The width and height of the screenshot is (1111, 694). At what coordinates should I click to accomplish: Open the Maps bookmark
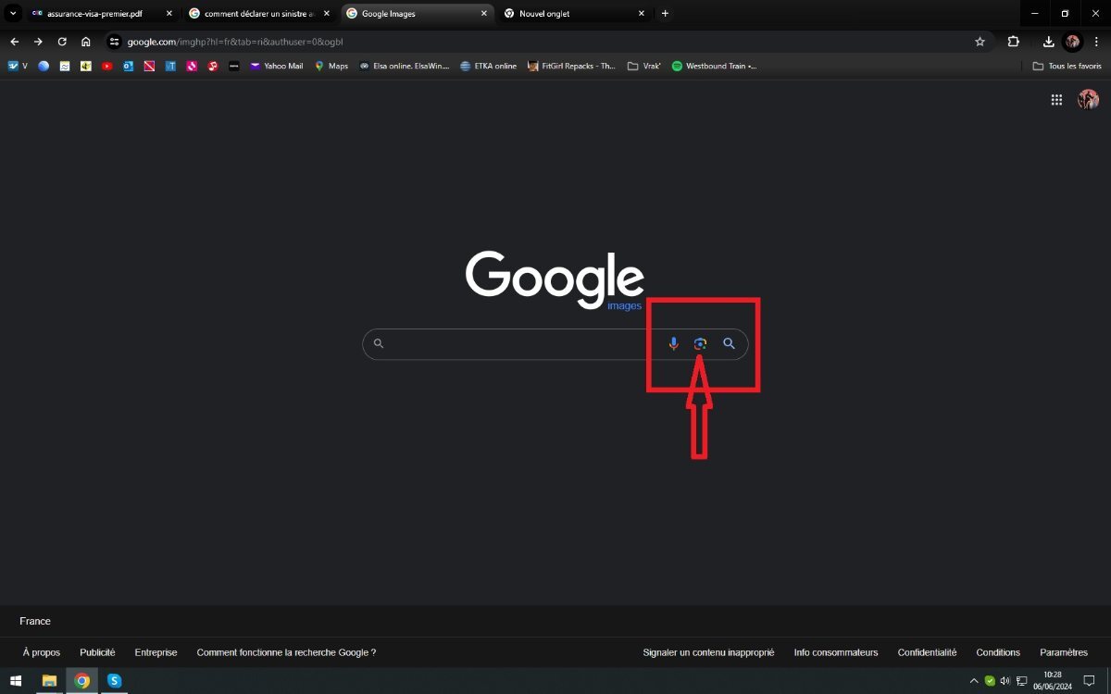coord(331,66)
